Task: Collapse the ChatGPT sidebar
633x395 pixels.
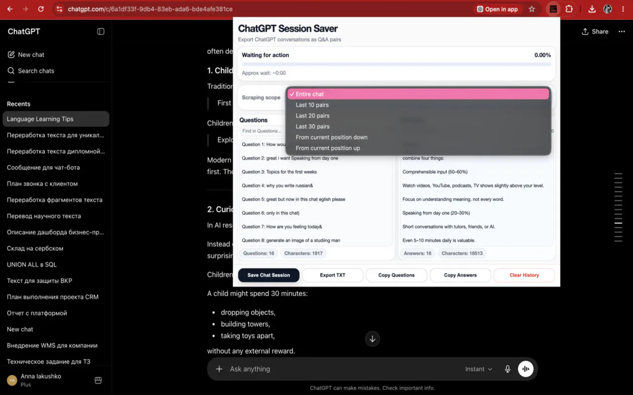Action: [101, 32]
